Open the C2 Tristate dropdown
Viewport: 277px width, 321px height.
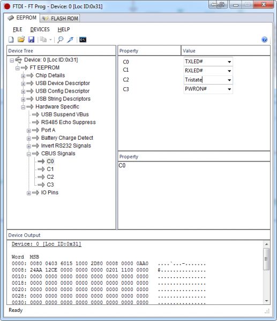(x=229, y=80)
